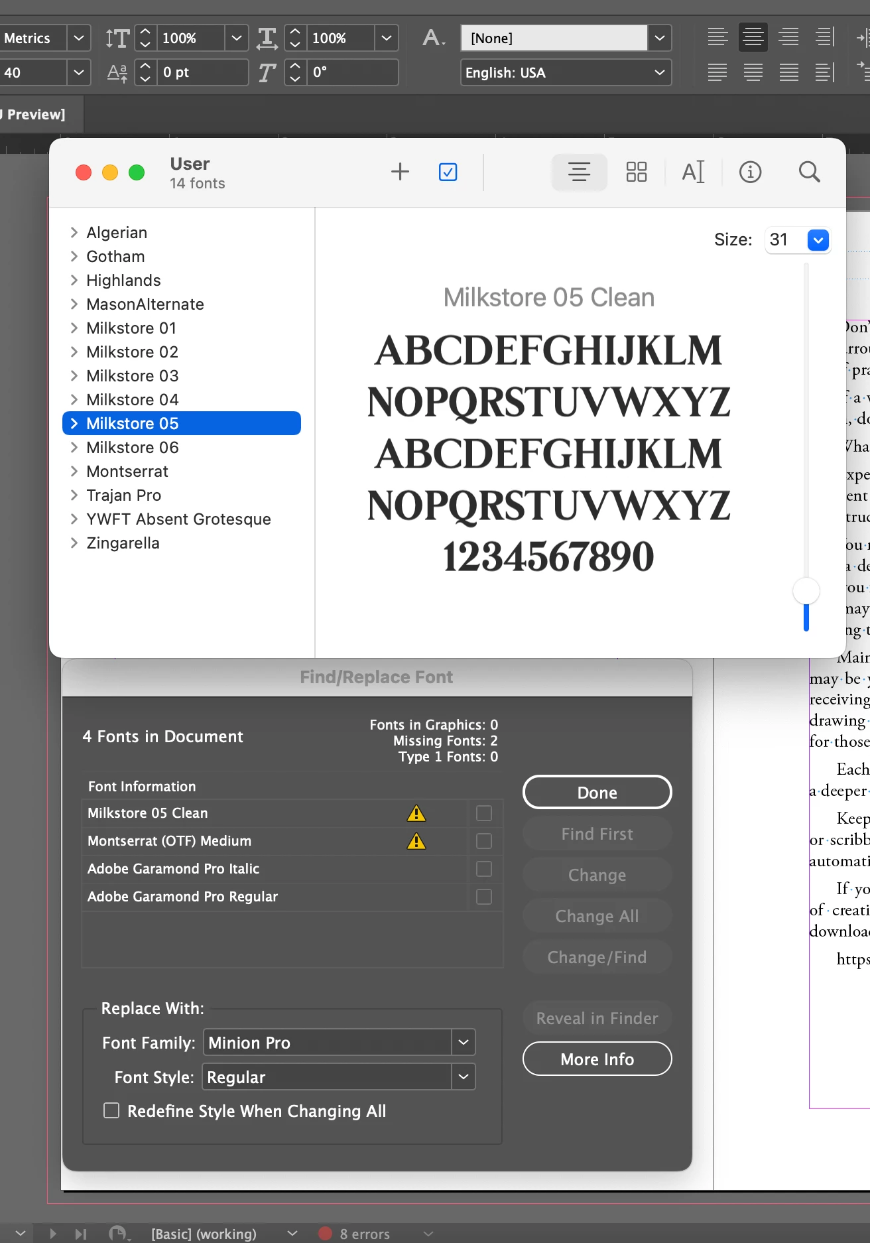Open the Font Style dropdown showing Regular
Screen dimensions: 870x1243
pos(464,1077)
